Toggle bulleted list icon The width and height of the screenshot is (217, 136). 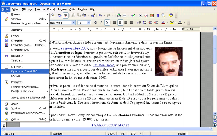point(145,22)
